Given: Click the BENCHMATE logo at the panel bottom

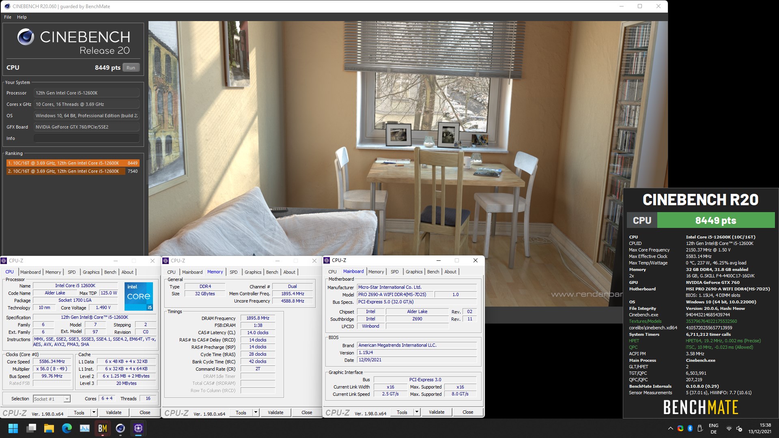Looking at the screenshot, I should click(x=701, y=407).
